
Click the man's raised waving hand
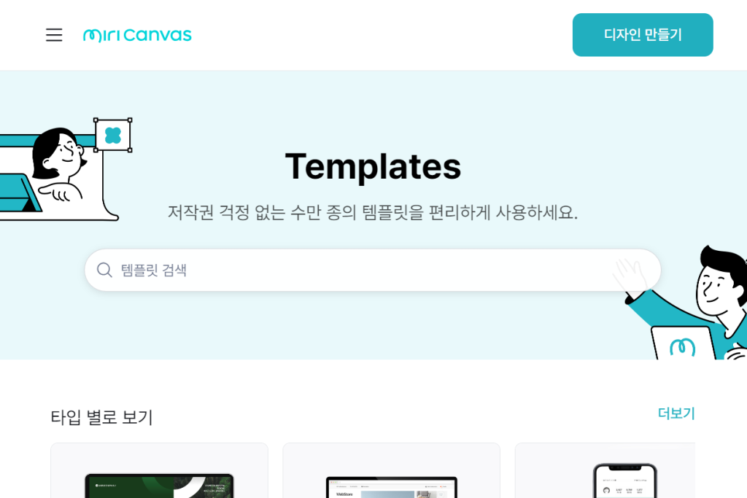coord(629,275)
